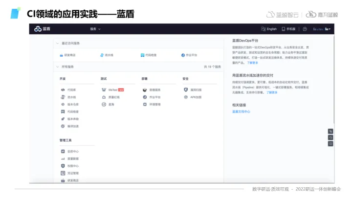Click the 监控中心 icon under 管理工具

coord(63,151)
